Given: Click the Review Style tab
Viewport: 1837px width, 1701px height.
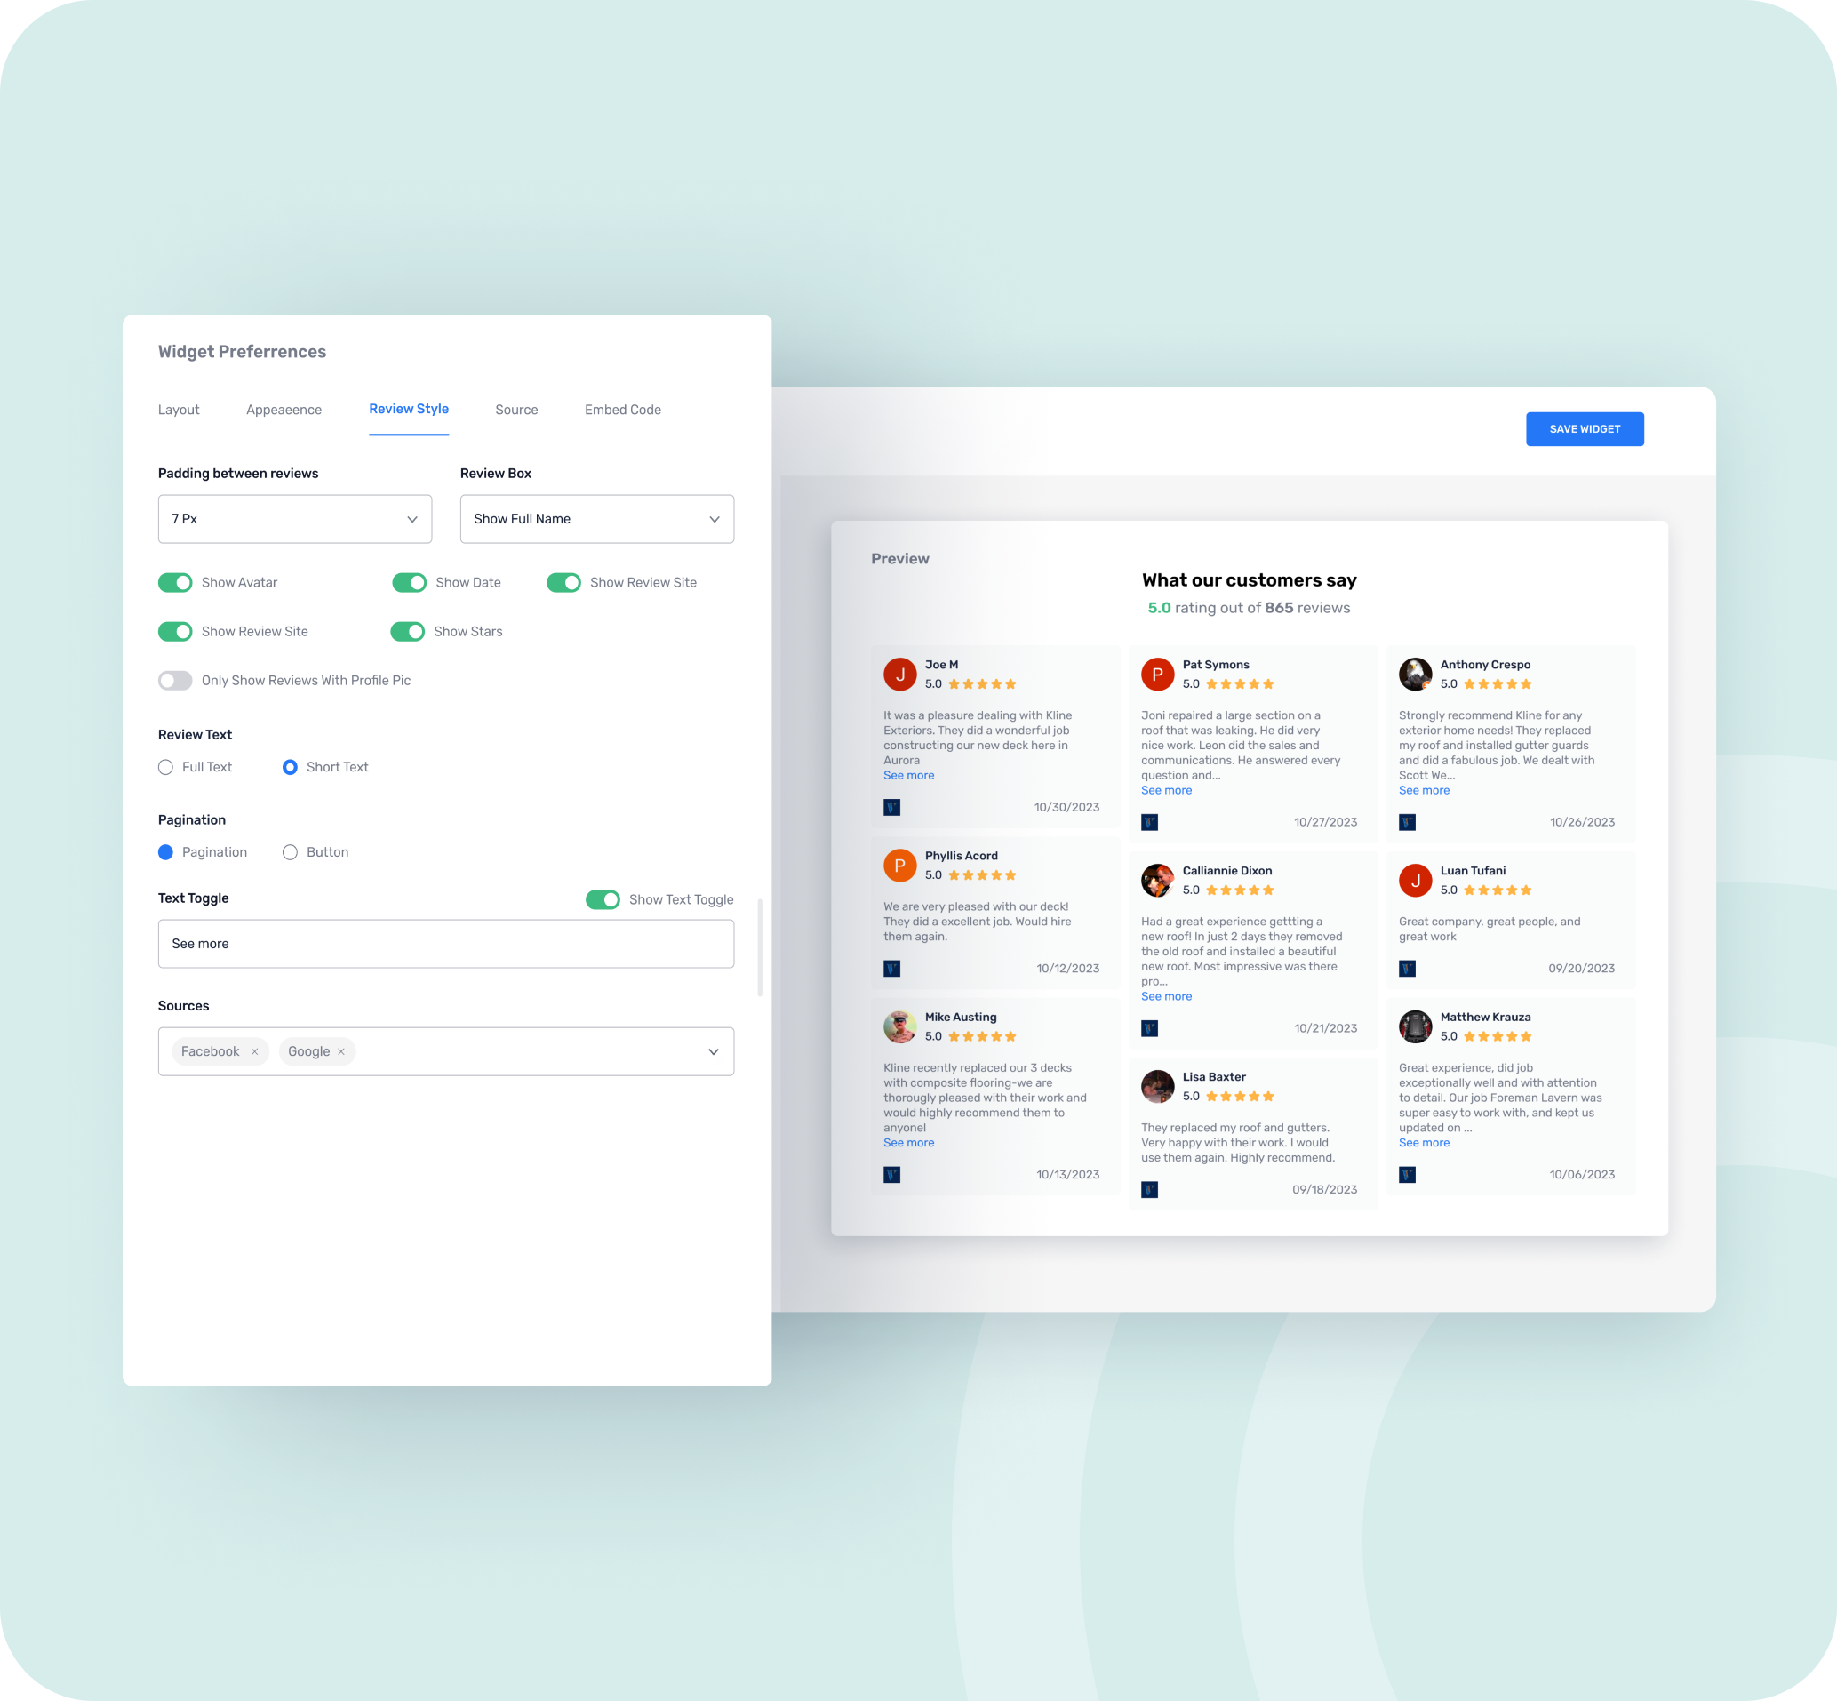Looking at the screenshot, I should [x=408, y=408].
